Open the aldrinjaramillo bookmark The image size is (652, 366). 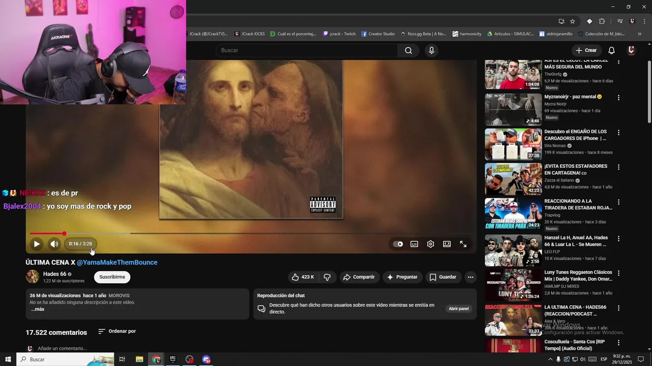pyautogui.click(x=555, y=34)
